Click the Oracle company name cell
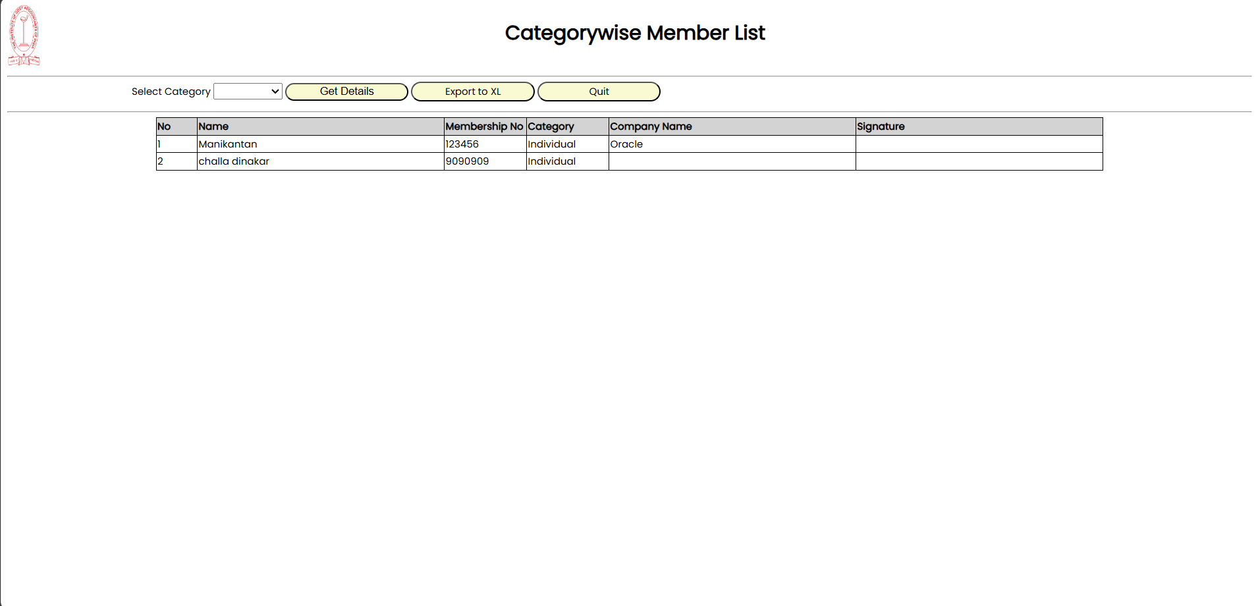 pyautogui.click(x=626, y=144)
